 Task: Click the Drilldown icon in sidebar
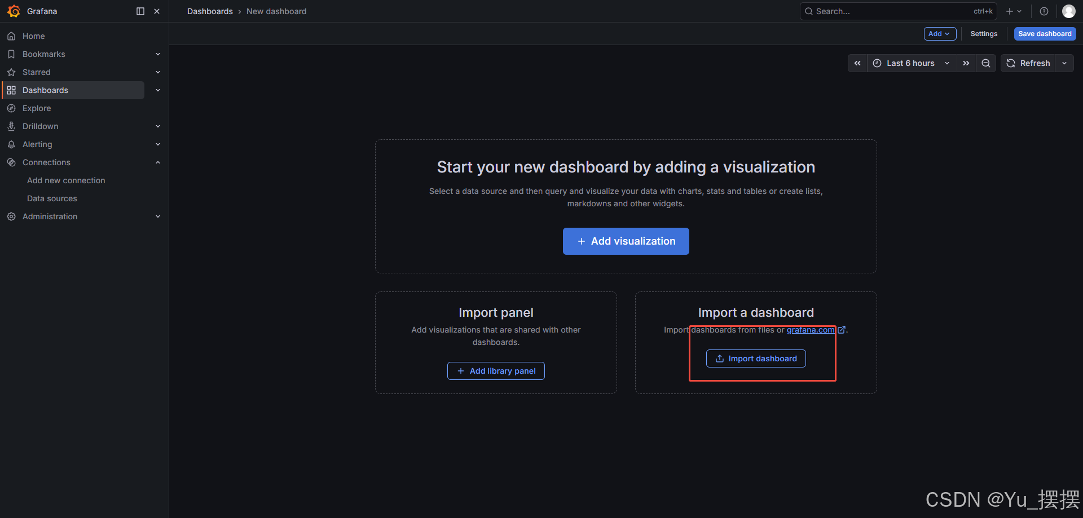(11, 126)
